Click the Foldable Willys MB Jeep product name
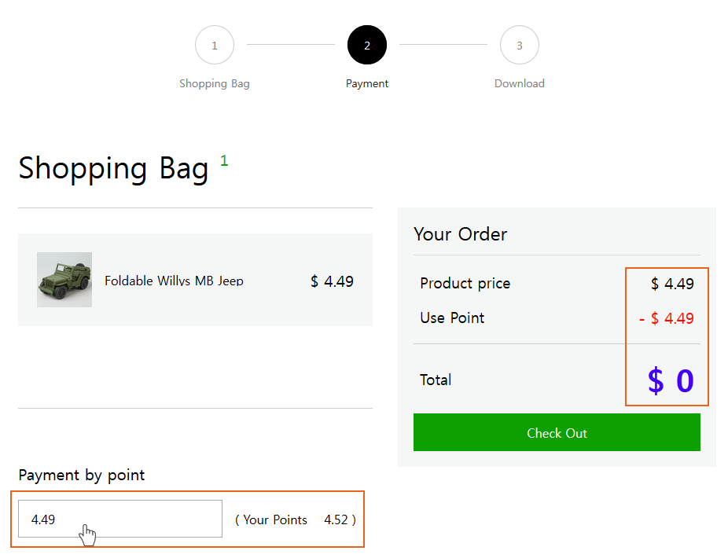The height and width of the screenshot is (558, 728). pyautogui.click(x=174, y=281)
